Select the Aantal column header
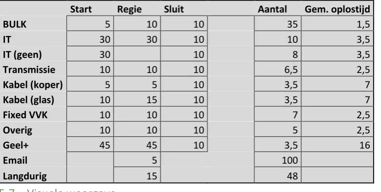The height and width of the screenshot is (192, 381). [272, 9]
